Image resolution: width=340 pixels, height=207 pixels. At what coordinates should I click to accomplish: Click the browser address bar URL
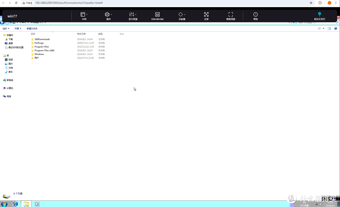(69, 3)
